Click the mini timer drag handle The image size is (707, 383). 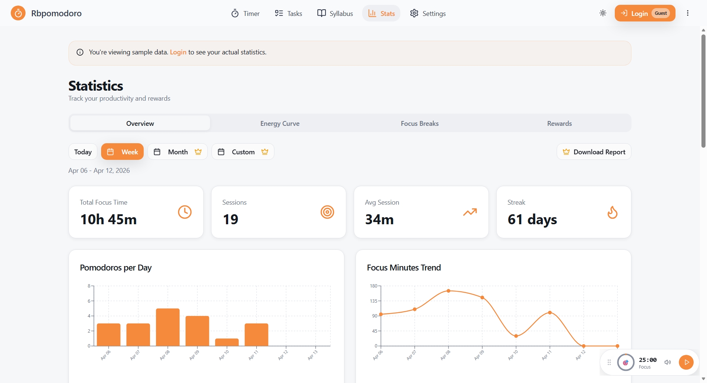point(609,362)
